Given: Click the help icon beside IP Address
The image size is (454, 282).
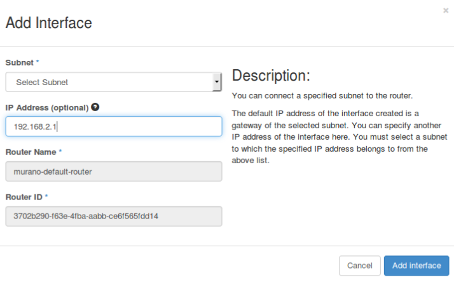Looking at the screenshot, I should pos(95,107).
